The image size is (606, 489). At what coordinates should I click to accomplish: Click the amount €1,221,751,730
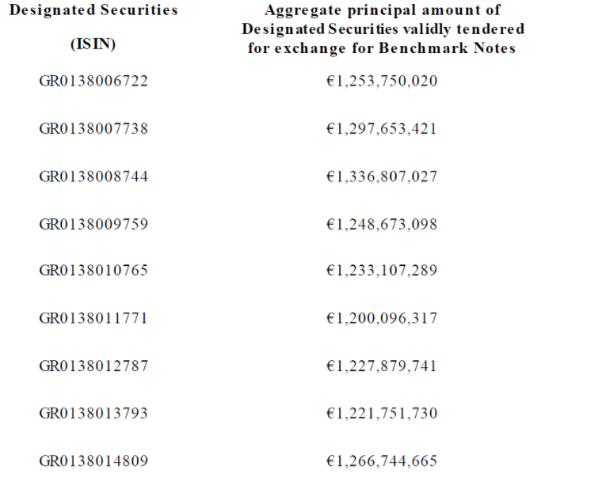pos(381,413)
